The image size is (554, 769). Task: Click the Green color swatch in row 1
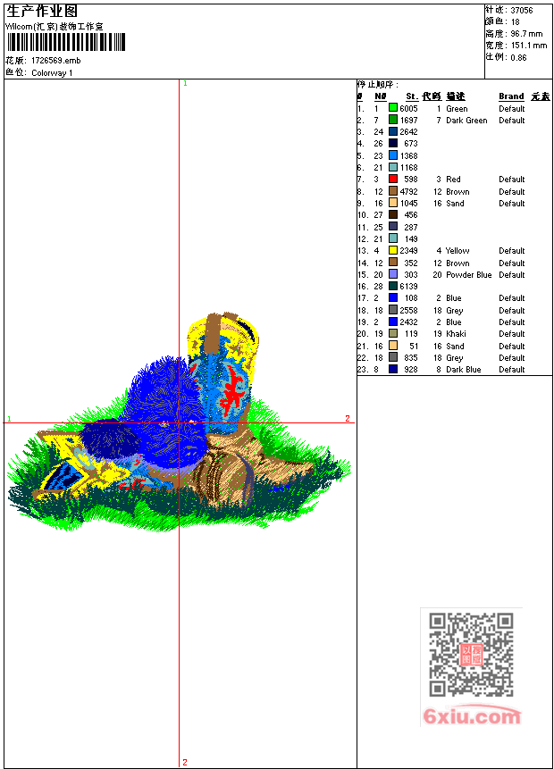[393, 108]
